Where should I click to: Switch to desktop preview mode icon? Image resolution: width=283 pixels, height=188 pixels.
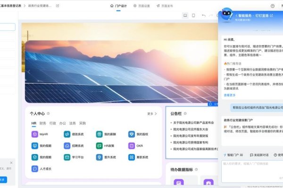pos(185,16)
